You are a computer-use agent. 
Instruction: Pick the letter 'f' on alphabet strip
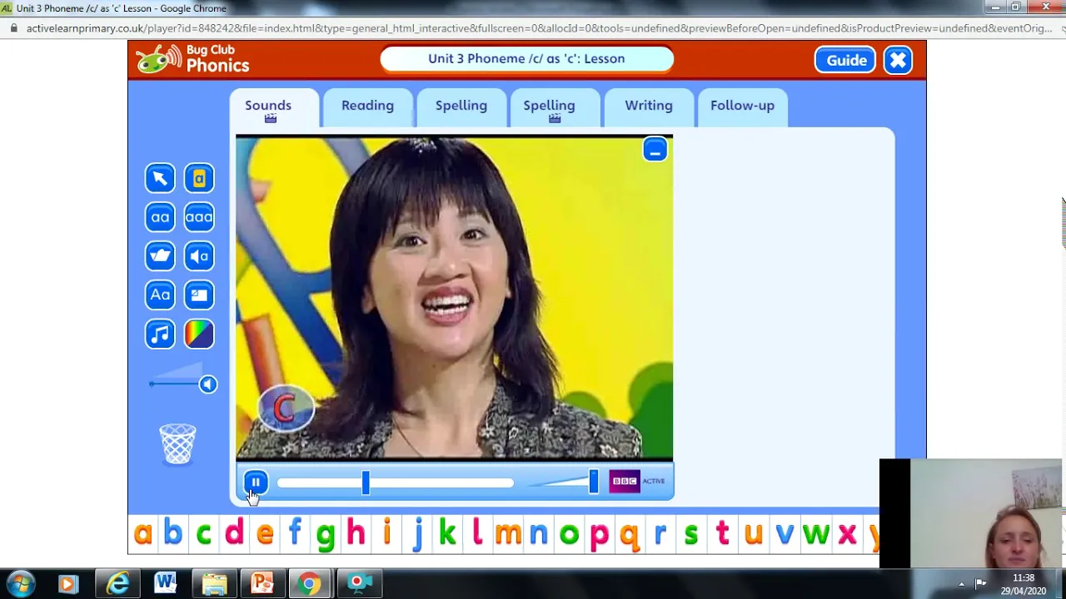[x=295, y=532]
